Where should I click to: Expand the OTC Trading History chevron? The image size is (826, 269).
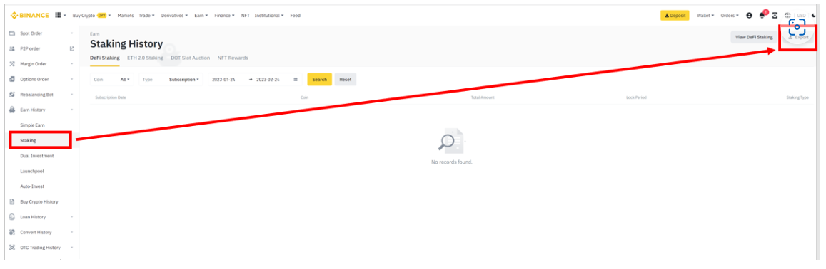tap(71, 248)
